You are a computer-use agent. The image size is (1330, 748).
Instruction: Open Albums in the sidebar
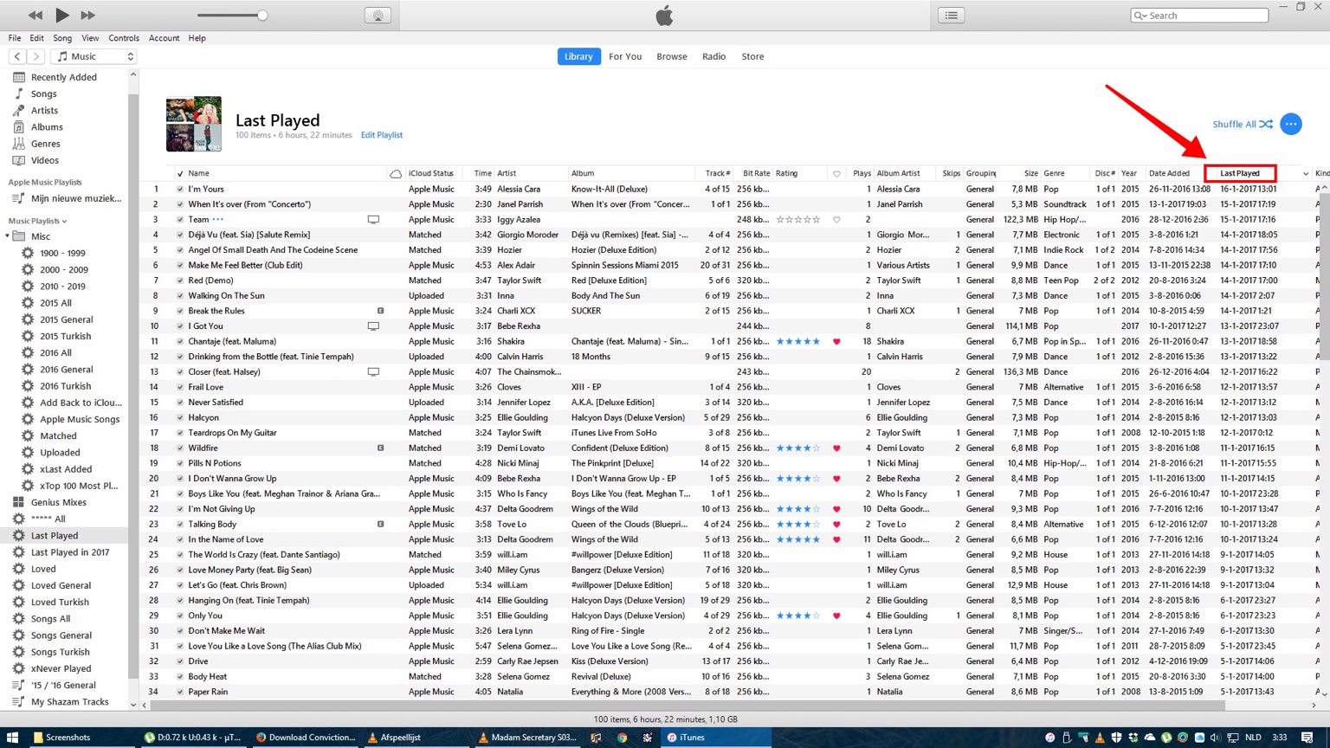tap(47, 126)
